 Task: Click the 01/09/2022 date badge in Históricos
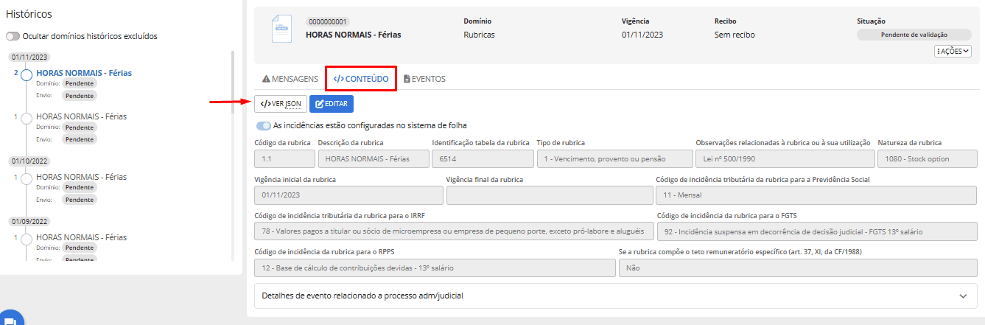click(29, 221)
